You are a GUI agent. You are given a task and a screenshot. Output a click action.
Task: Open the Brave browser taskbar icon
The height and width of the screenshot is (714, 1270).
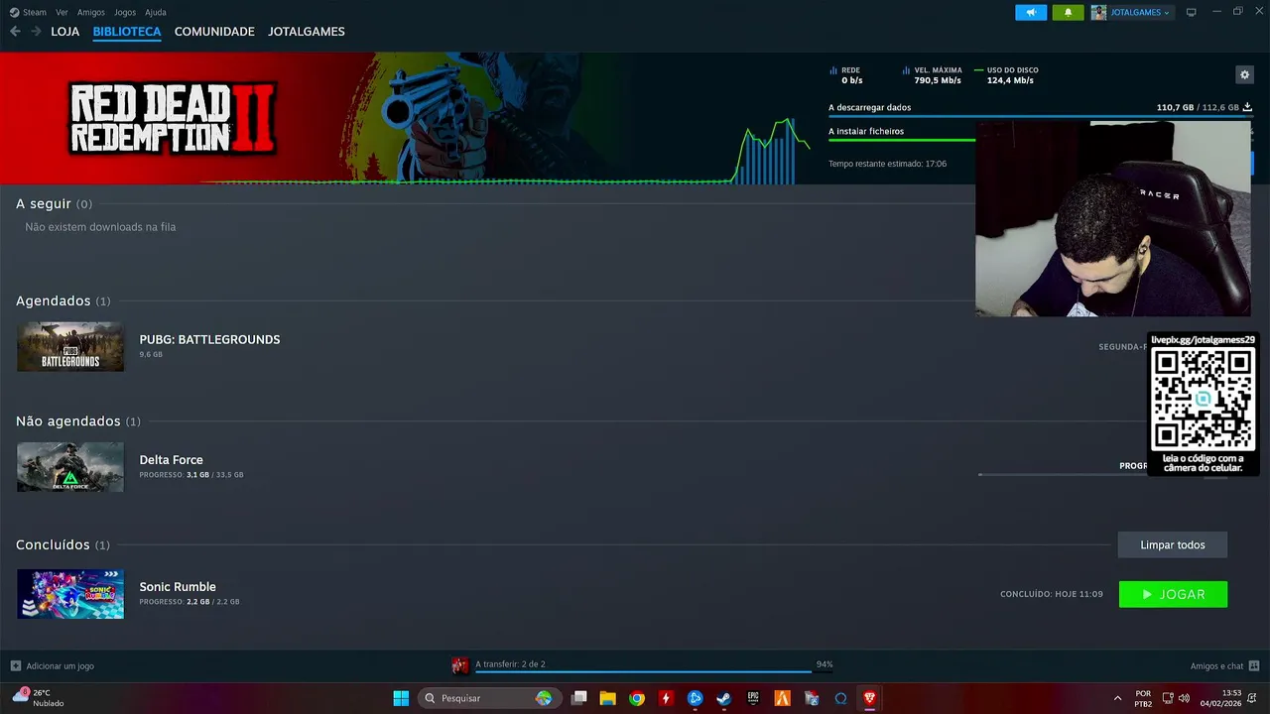(870, 698)
